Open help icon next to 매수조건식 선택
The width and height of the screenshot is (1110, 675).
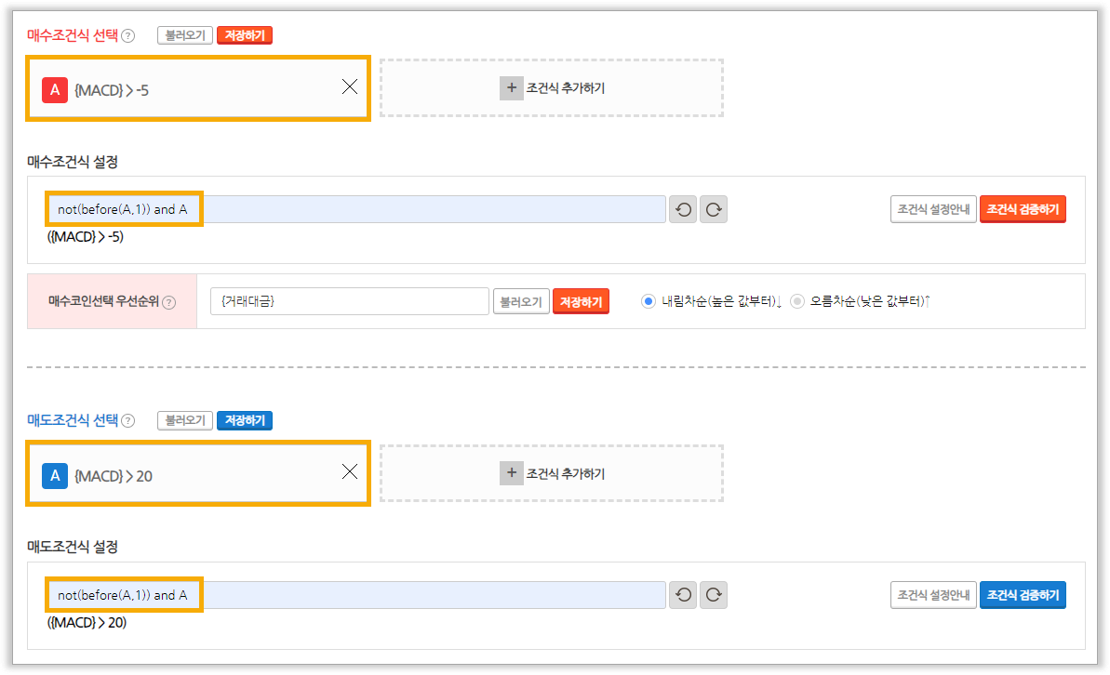pos(128,36)
